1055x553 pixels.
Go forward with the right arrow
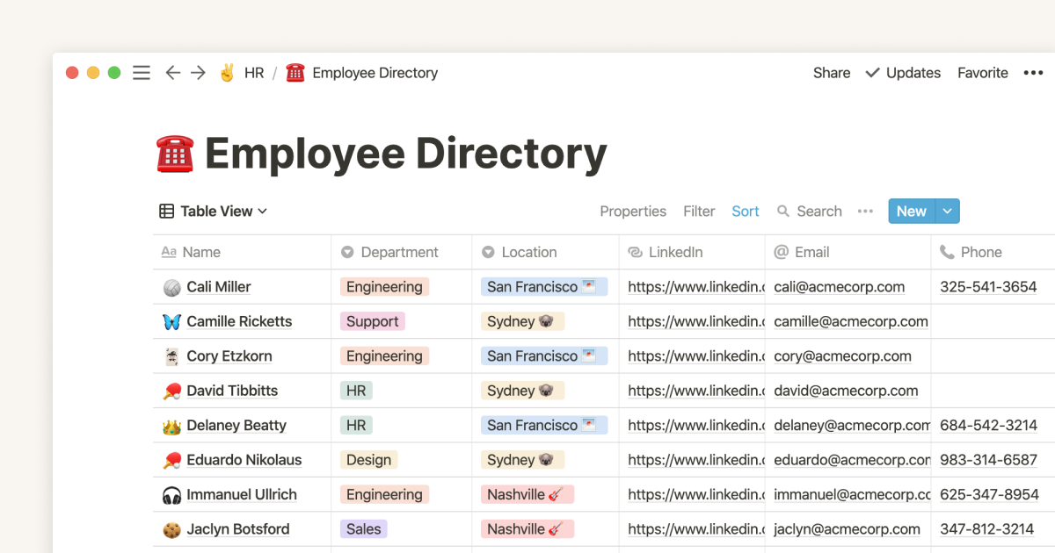199,73
